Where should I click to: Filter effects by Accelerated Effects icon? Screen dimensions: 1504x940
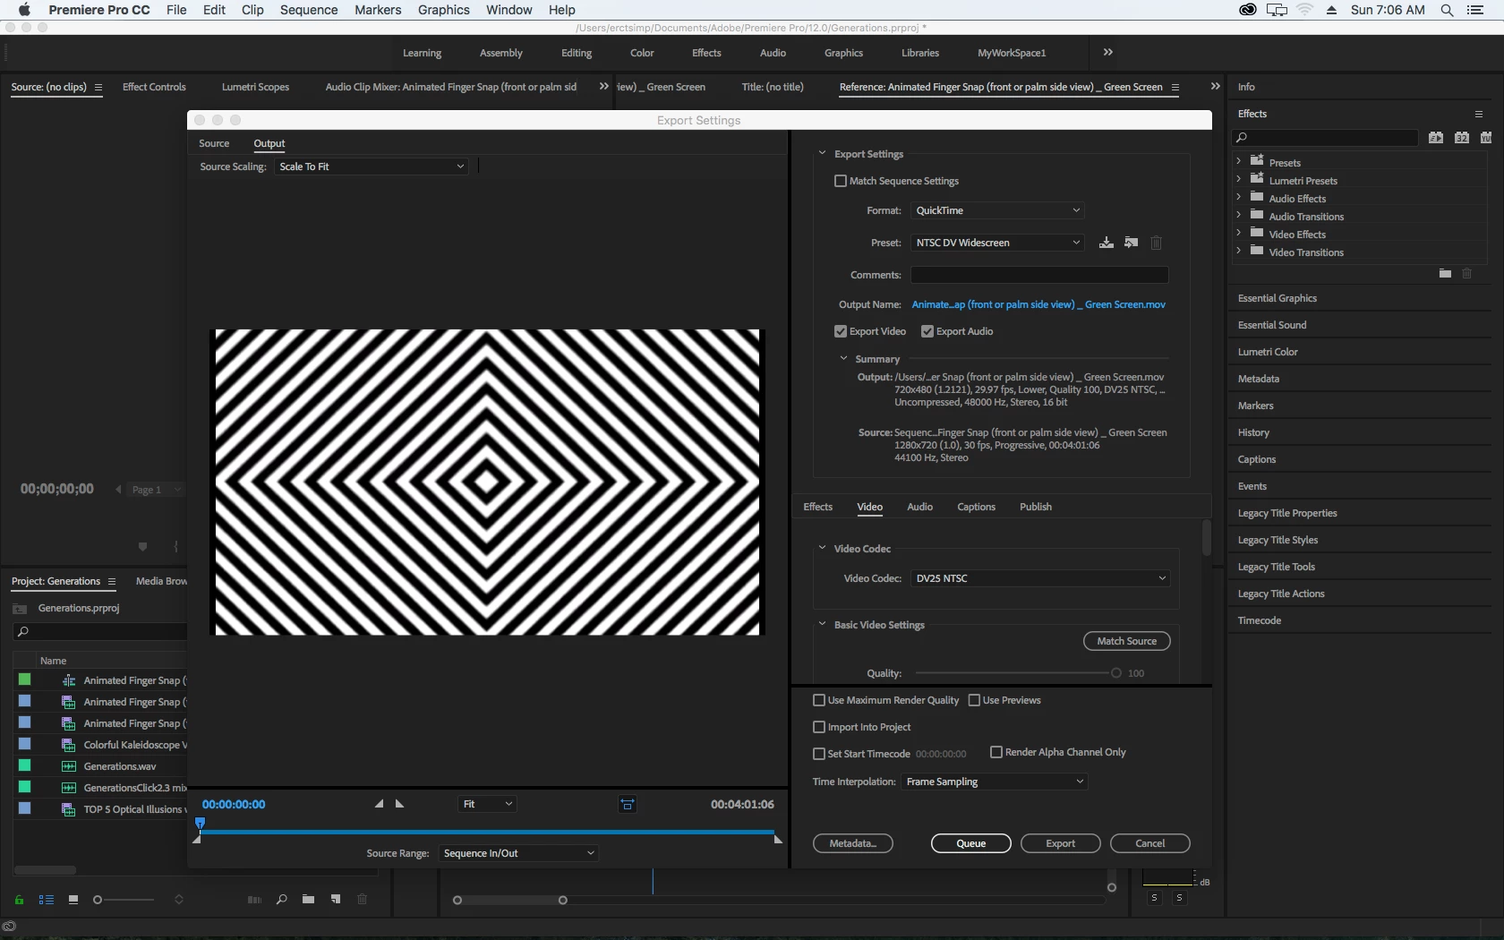1436,138
